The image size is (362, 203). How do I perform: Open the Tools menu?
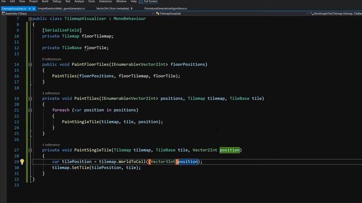click(92, 1)
